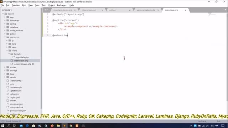Open the Edit menu

[x=8, y=5]
